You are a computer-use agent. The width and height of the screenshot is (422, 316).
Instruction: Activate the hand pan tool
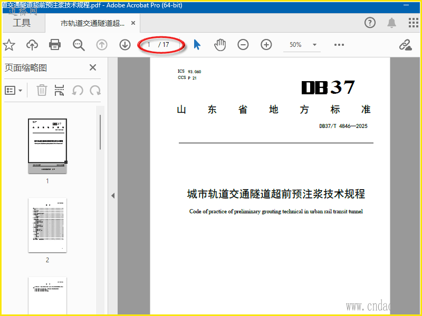220,45
